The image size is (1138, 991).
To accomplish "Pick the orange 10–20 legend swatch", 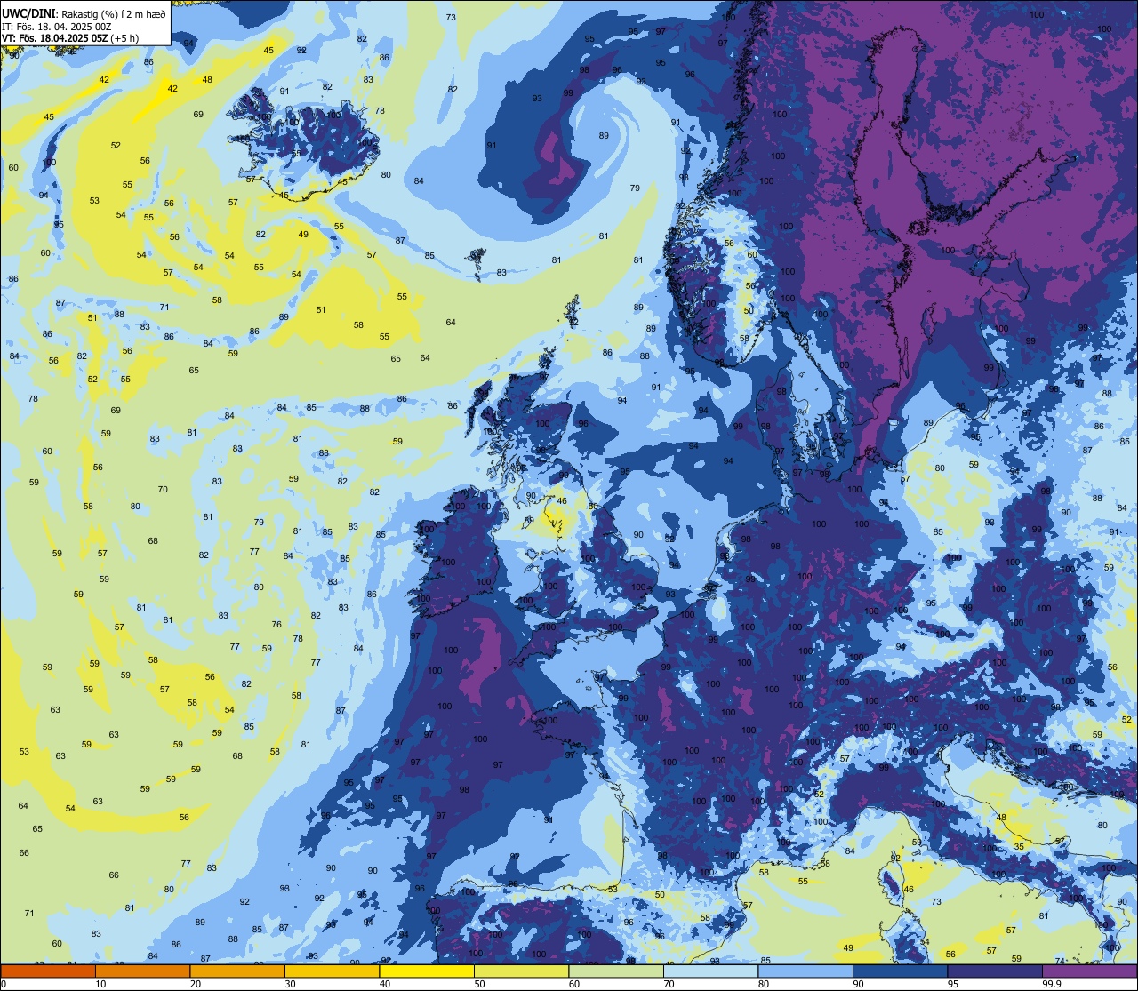I will click(x=142, y=971).
